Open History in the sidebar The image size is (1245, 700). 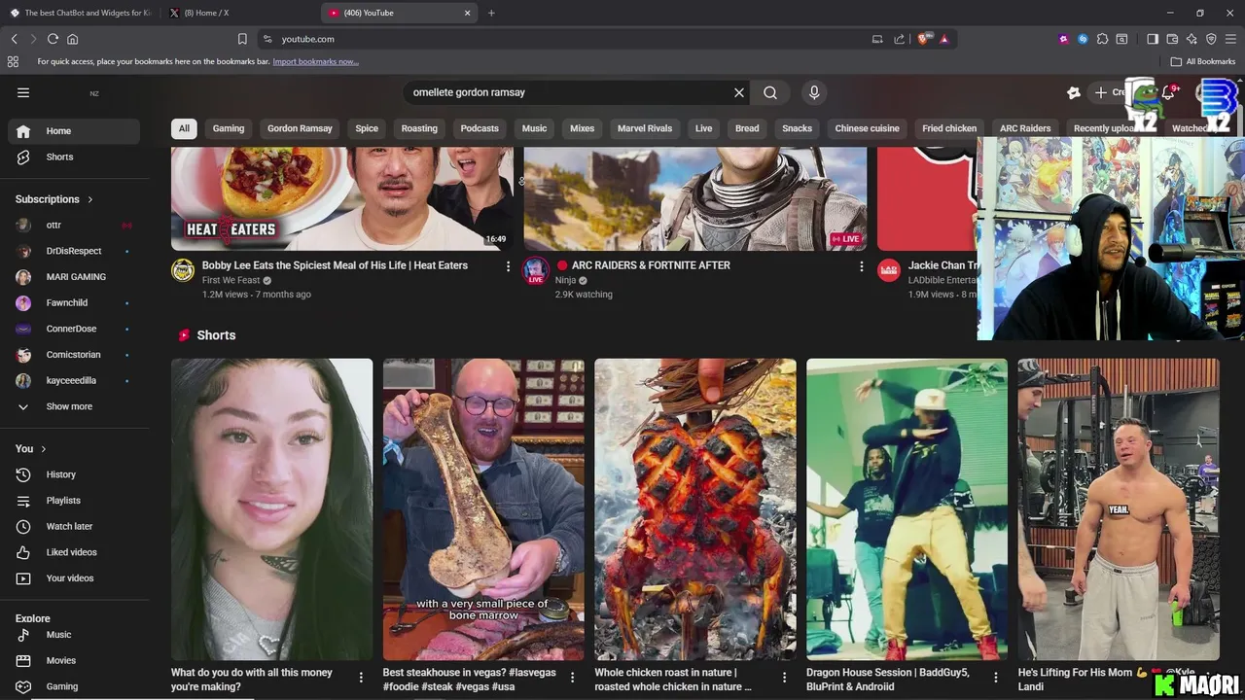tap(74, 474)
